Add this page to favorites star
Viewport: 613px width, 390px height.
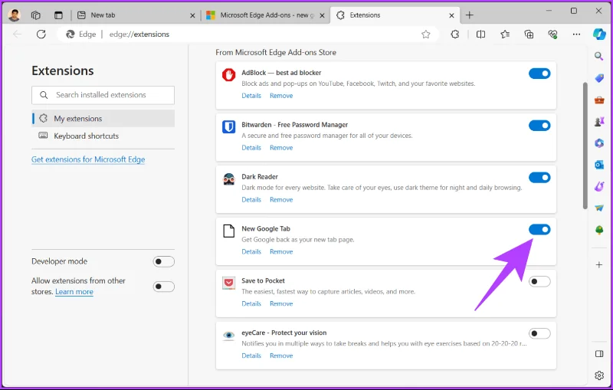point(426,34)
